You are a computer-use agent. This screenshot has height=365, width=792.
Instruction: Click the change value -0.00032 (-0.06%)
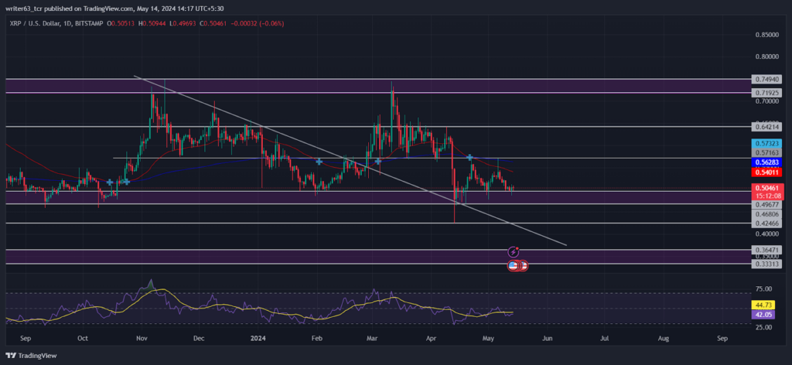coord(256,23)
